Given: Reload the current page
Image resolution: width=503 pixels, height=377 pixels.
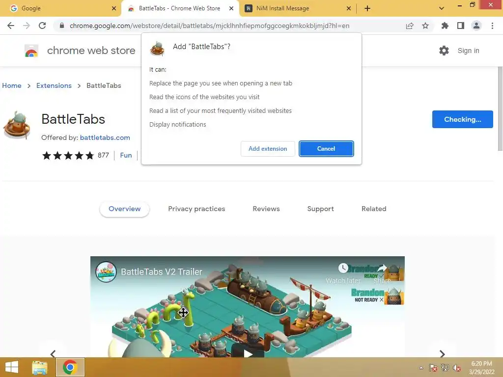Looking at the screenshot, I should tap(42, 26).
